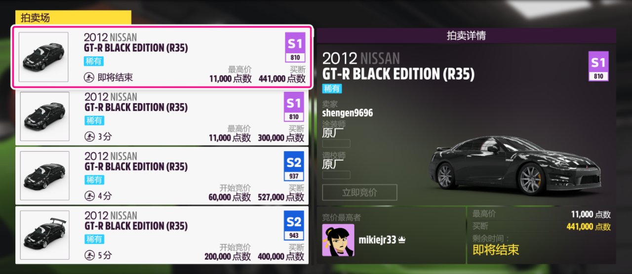Click the auction timer icon beside 4分
632x274 pixels.
[x=89, y=196]
